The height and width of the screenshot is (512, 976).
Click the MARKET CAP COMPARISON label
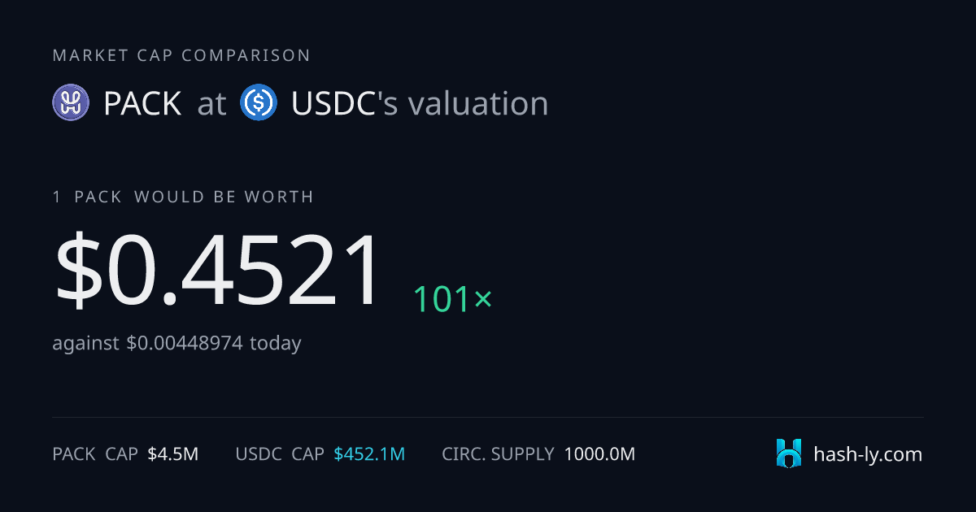[181, 55]
